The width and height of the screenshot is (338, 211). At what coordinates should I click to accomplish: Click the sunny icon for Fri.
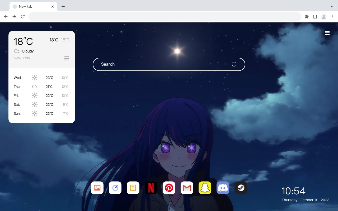pyautogui.click(x=35, y=95)
